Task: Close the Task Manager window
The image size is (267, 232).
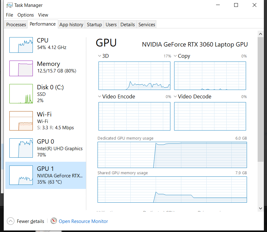Action: click(254, 5)
